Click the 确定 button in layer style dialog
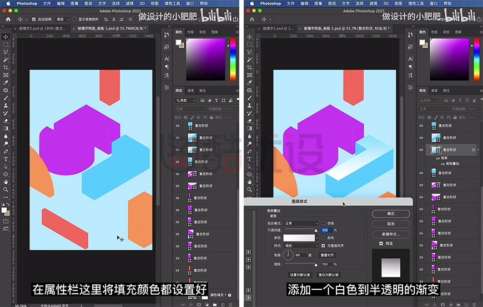The width and height of the screenshot is (483, 307). pos(391,213)
